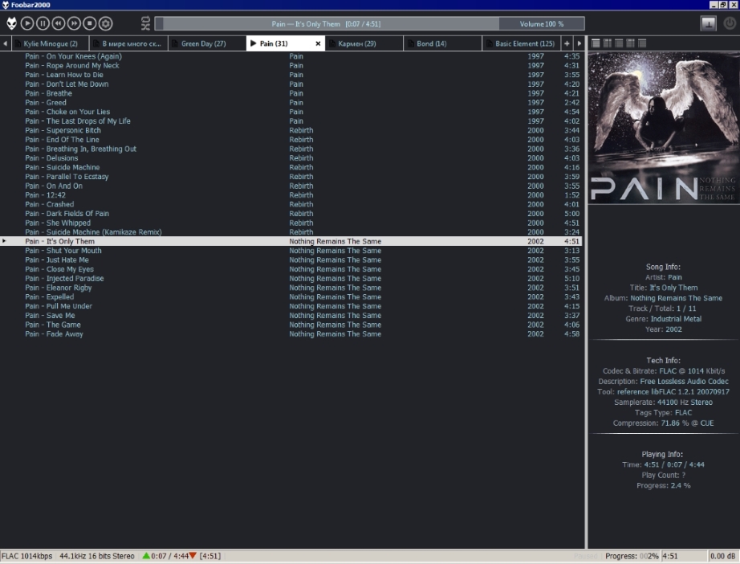Select 'Pain - Breathing In, Breathing Out'
The image size is (740, 564).
point(291,149)
